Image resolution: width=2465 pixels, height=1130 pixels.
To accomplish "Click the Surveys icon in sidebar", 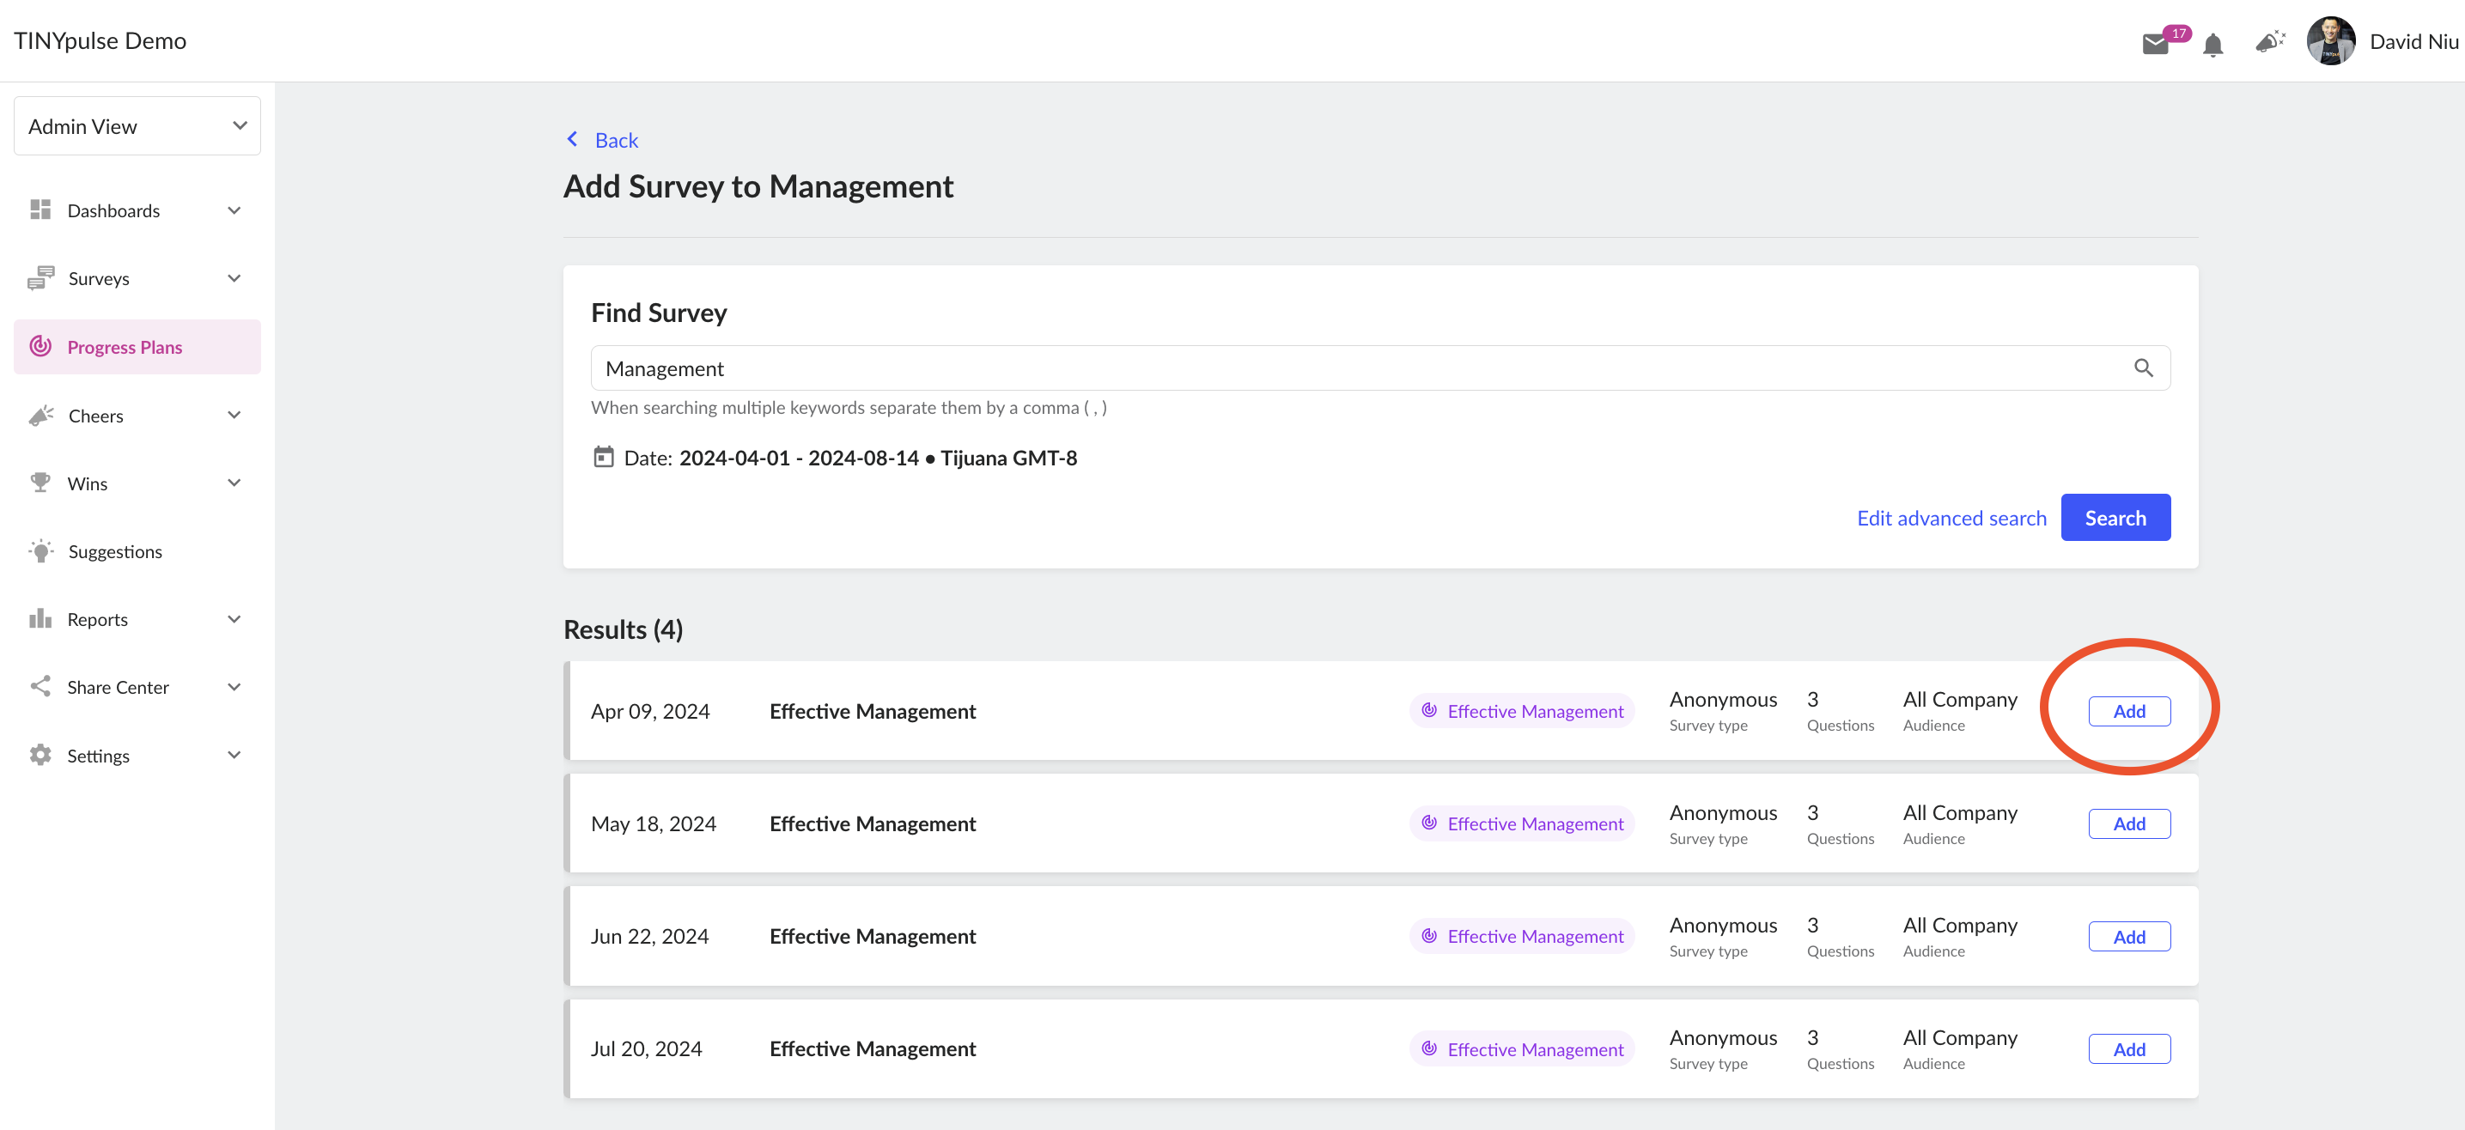I will click(40, 277).
